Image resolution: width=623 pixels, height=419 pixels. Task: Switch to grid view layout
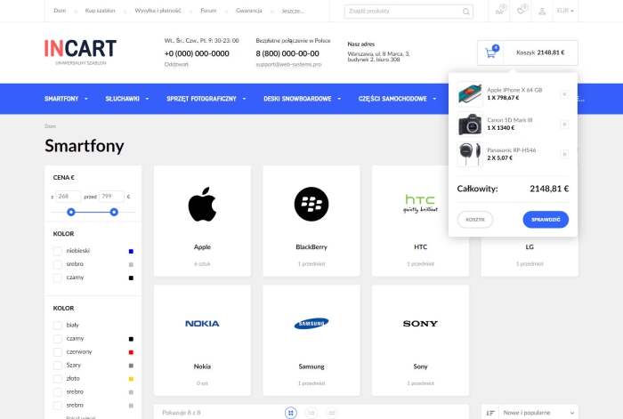coord(291,413)
